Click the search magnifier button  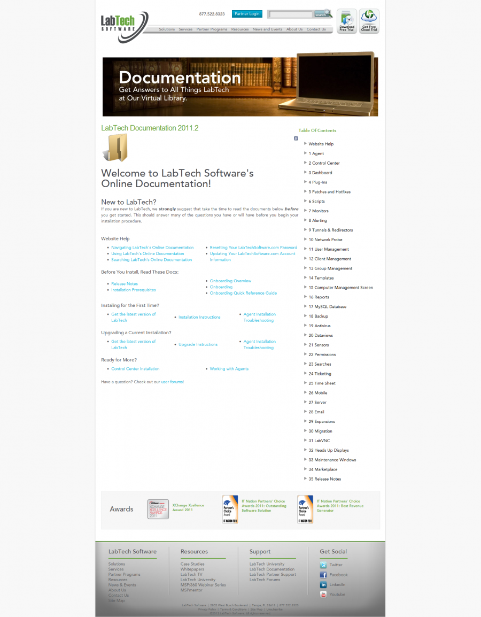[323, 14]
